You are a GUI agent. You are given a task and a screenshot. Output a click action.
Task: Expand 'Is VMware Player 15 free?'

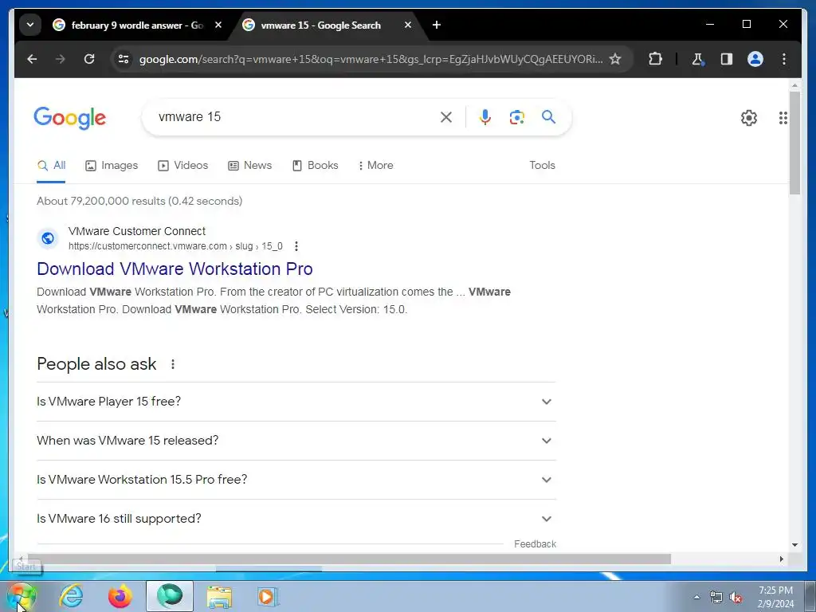(x=296, y=402)
